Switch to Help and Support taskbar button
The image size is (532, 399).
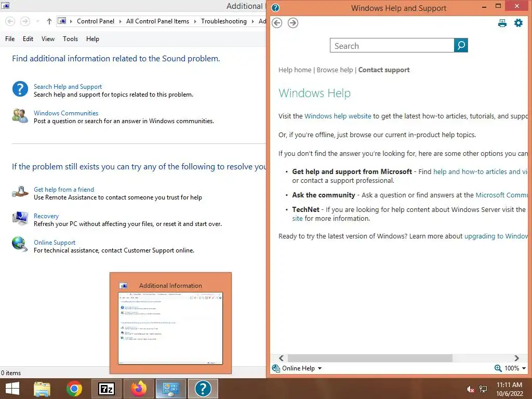[x=203, y=389]
